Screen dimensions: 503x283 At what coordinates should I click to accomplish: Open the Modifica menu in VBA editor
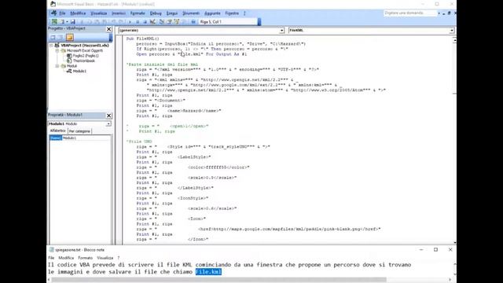click(78, 13)
